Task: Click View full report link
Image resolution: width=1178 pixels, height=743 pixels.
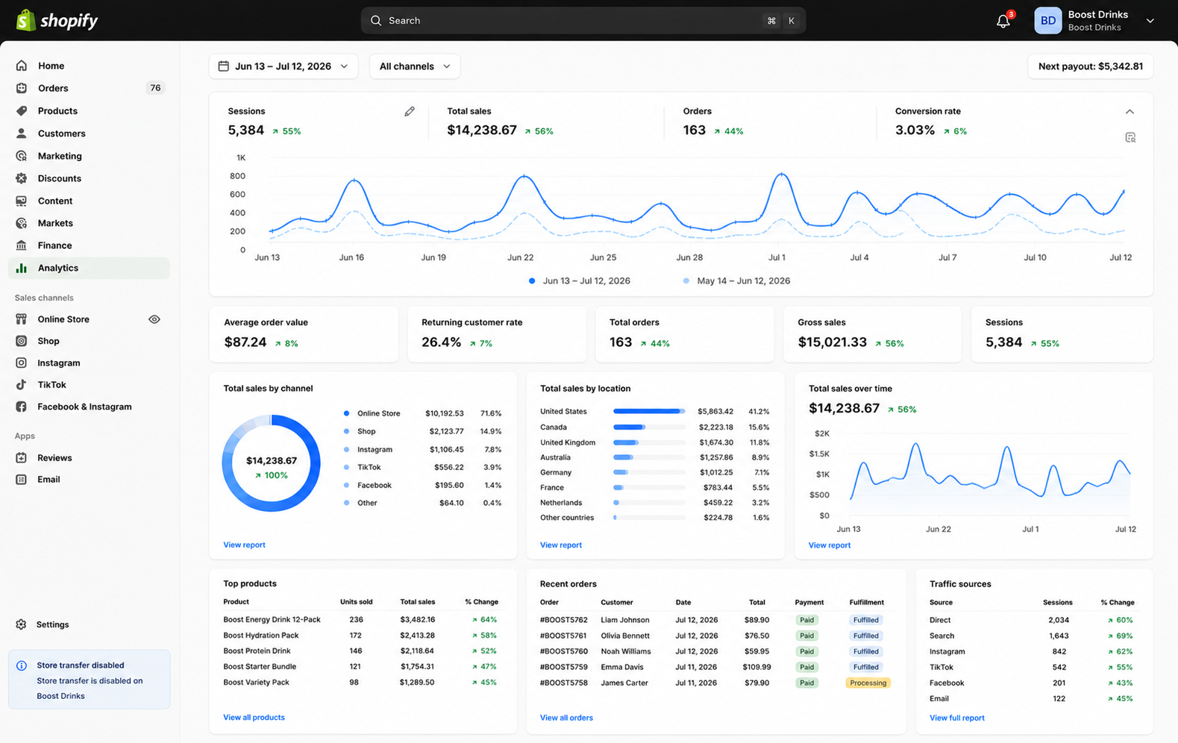Action: tap(957, 718)
